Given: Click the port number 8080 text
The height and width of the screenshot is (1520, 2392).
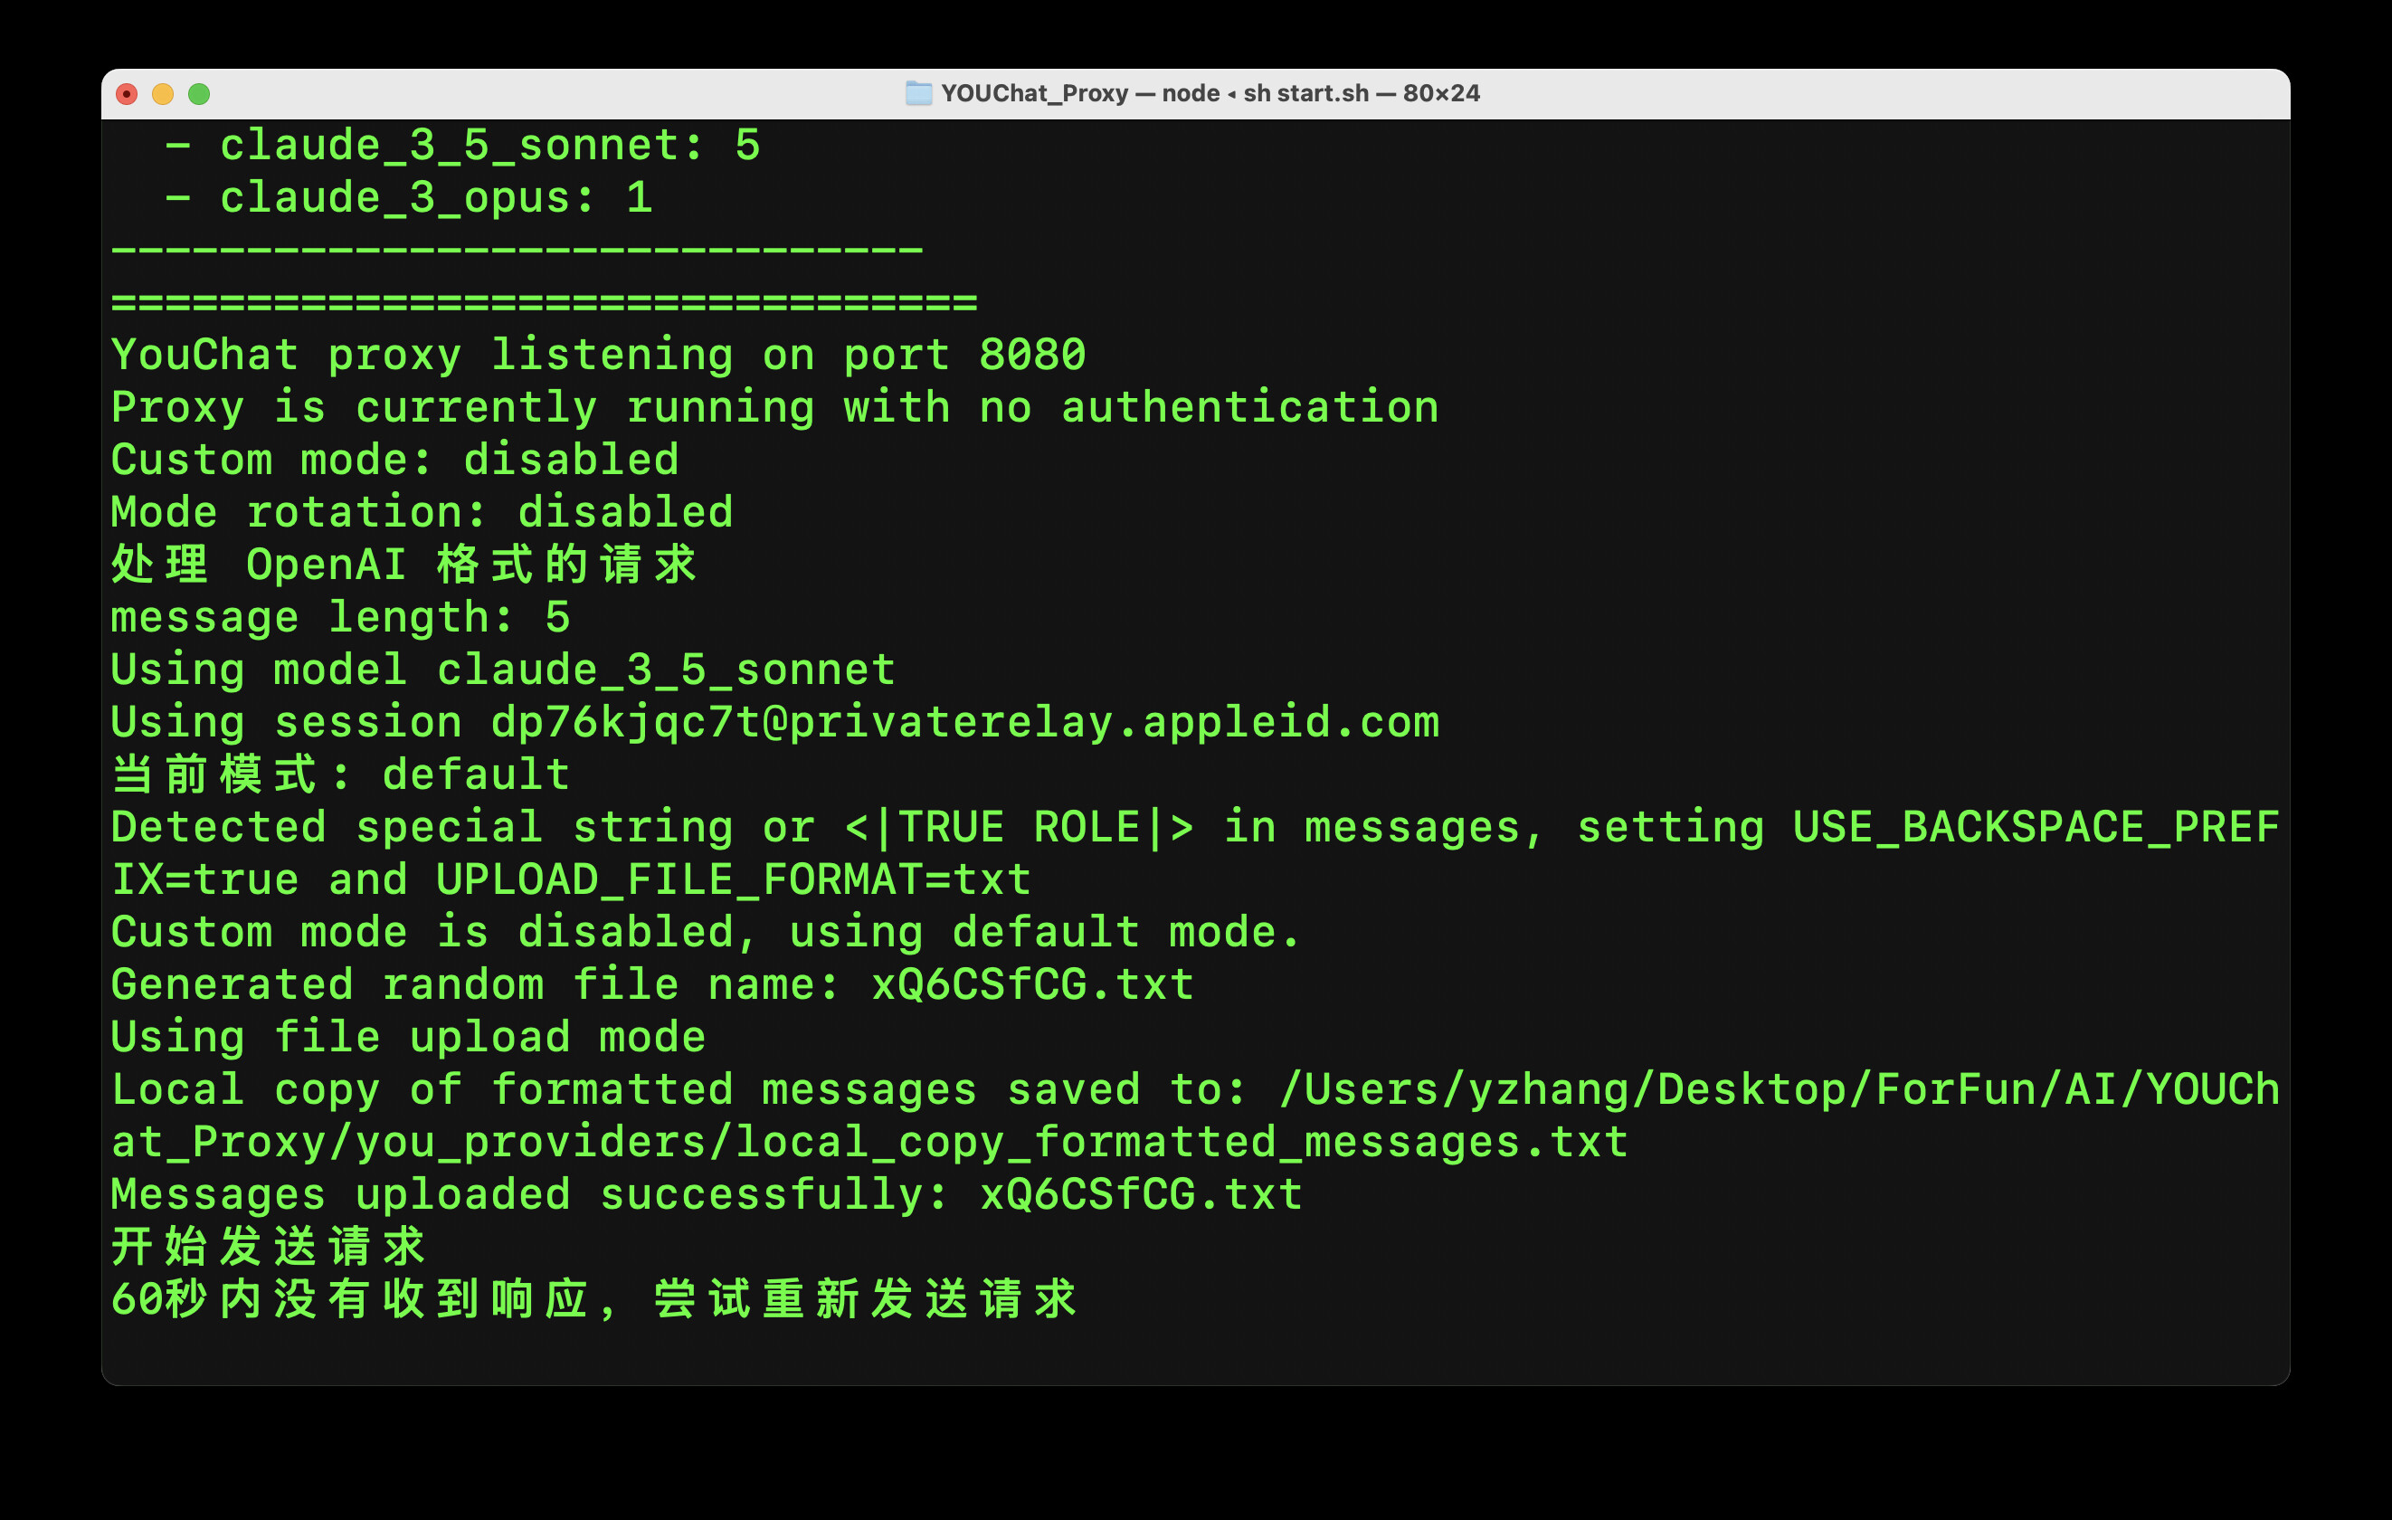Looking at the screenshot, I should [1031, 356].
